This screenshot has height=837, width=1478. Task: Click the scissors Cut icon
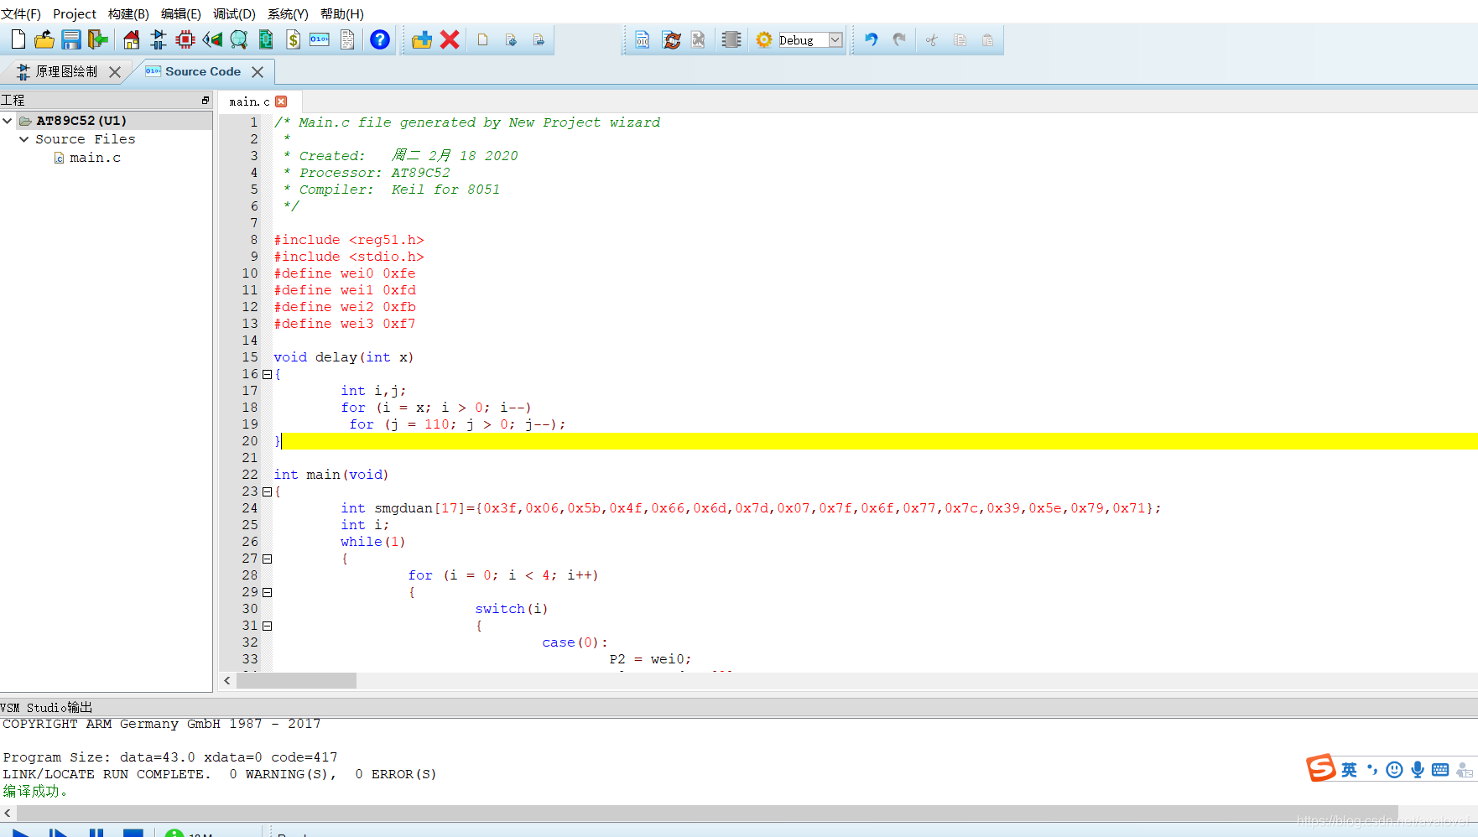[x=931, y=39]
